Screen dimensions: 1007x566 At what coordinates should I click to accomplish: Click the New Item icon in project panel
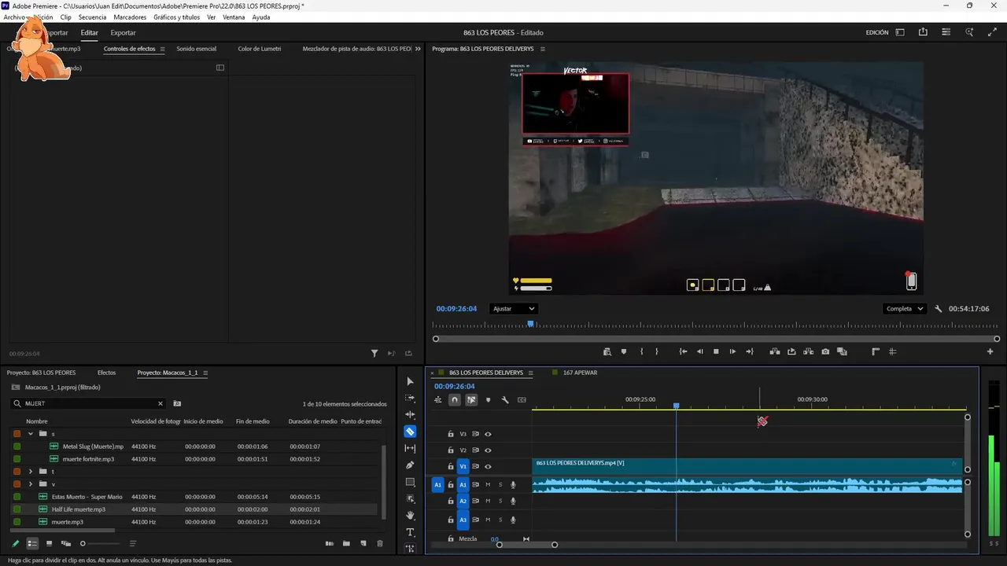[363, 543]
